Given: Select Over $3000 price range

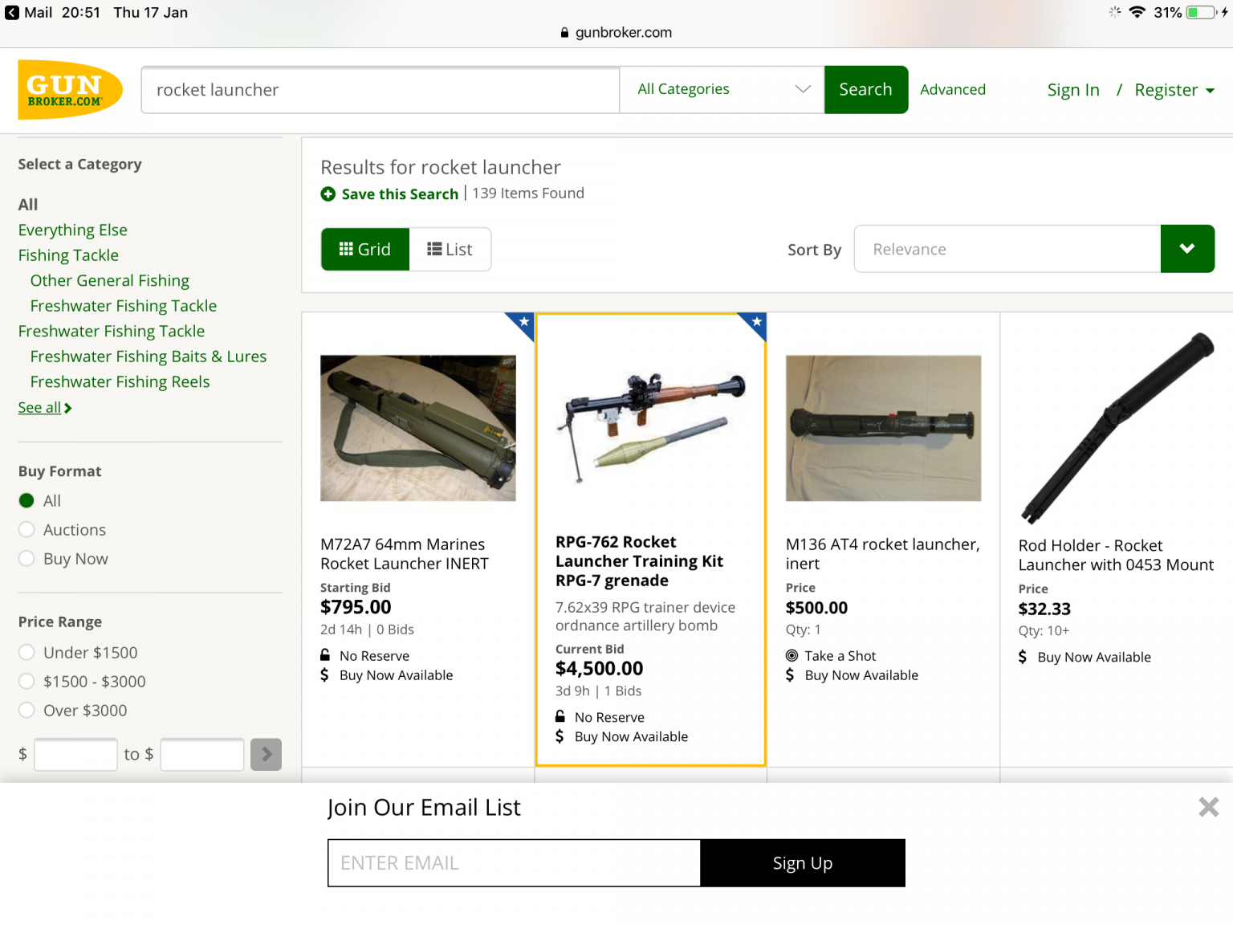Looking at the screenshot, I should [26, 710].
